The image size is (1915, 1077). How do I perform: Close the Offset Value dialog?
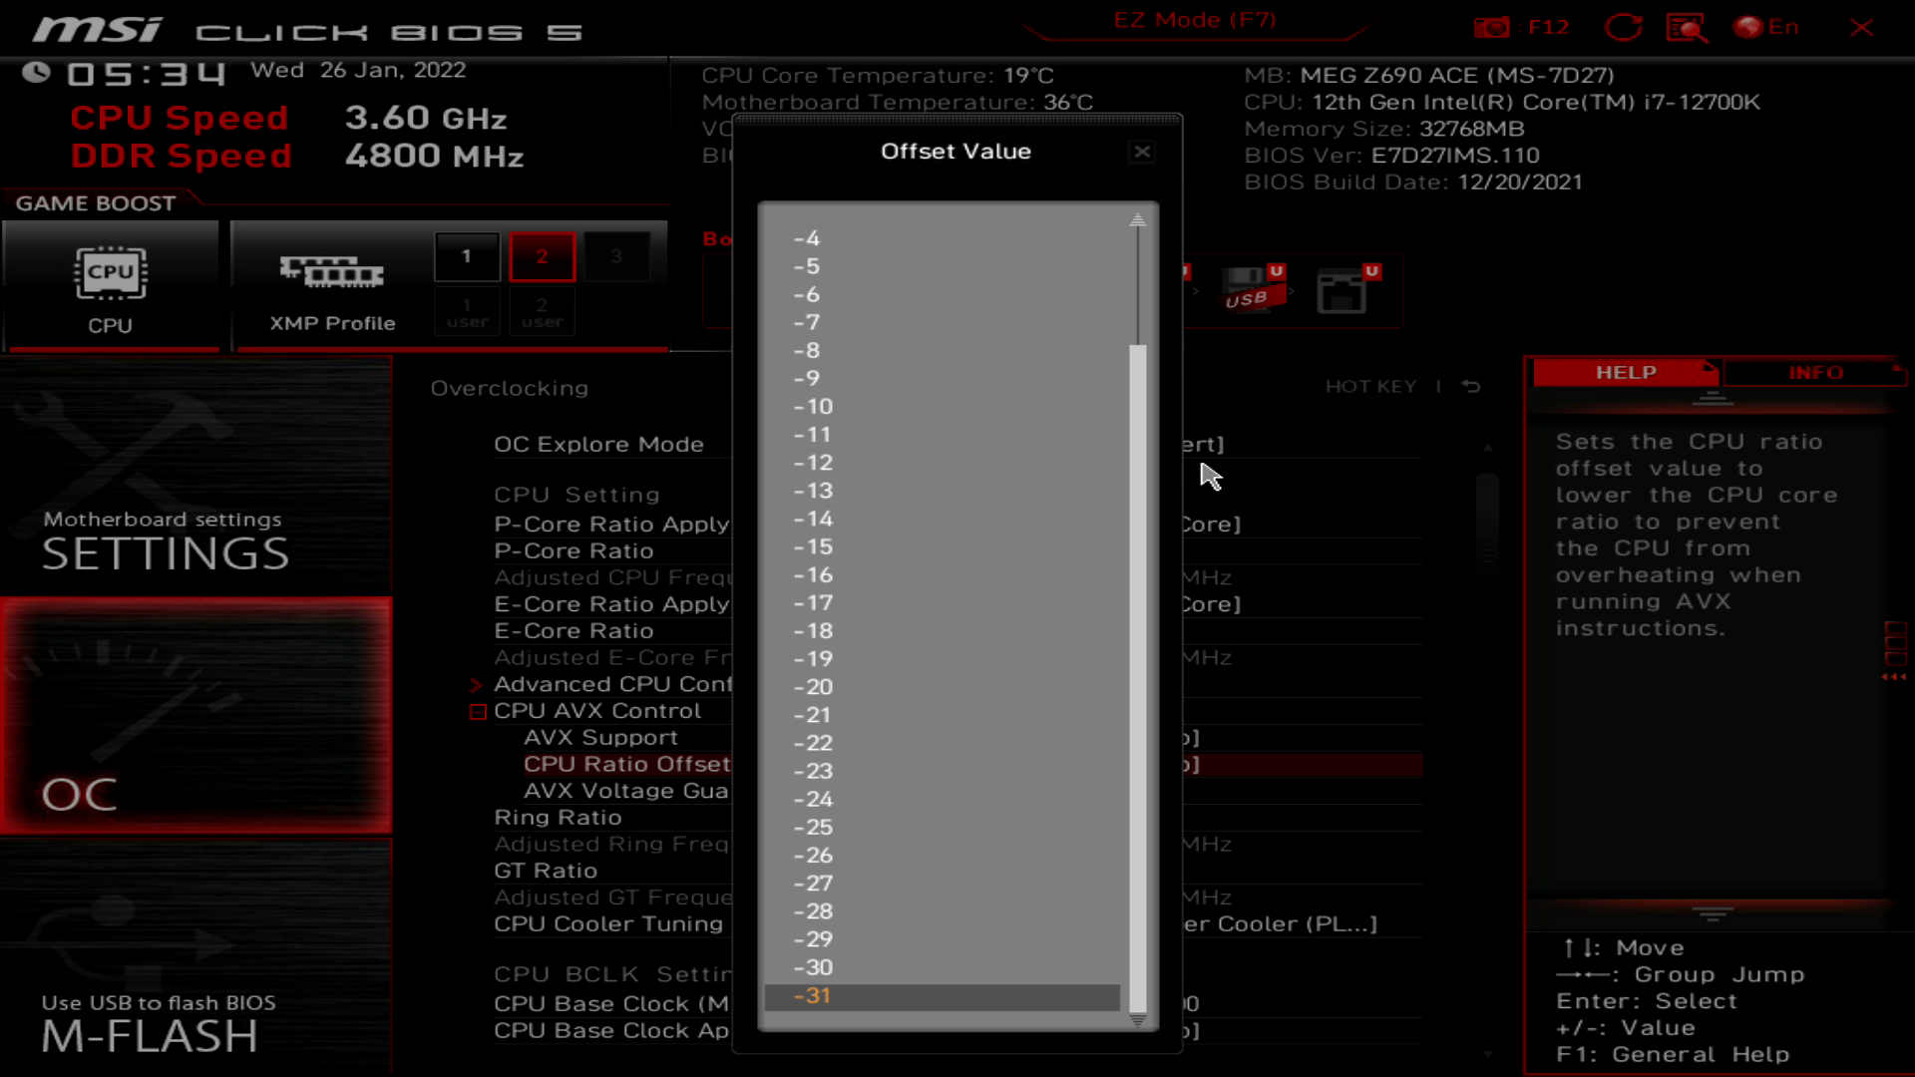click(1142, 152)
